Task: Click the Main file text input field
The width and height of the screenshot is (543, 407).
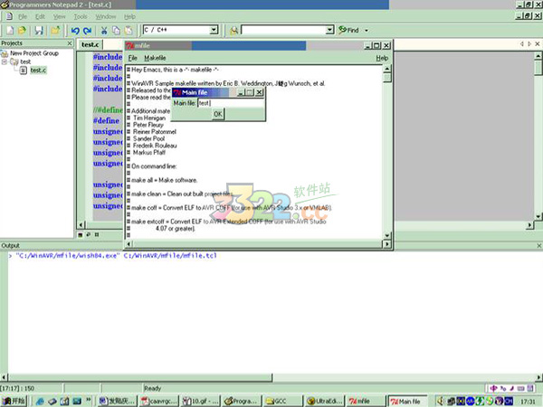Action: pyautogui.click(x=230, y=103)
